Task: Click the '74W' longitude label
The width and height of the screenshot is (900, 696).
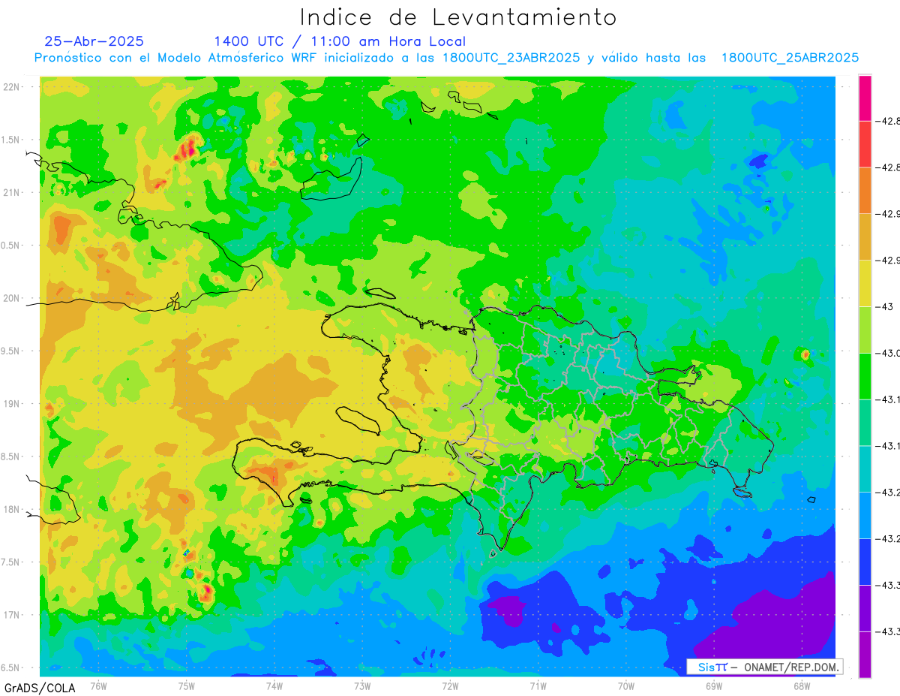Action: click(x=274, y=685)
